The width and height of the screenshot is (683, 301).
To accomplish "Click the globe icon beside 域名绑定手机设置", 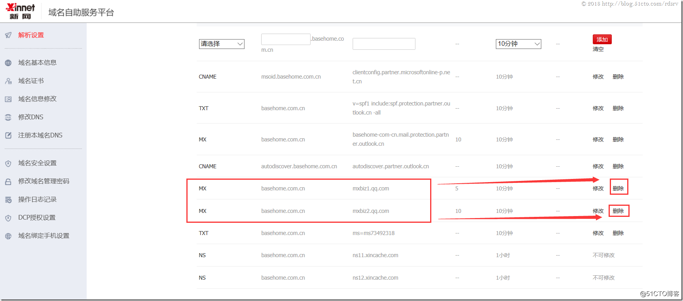I will pos(8,236).
